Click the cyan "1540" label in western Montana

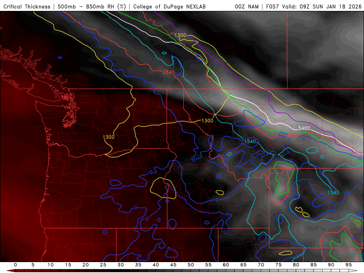(x=250, y=141)
